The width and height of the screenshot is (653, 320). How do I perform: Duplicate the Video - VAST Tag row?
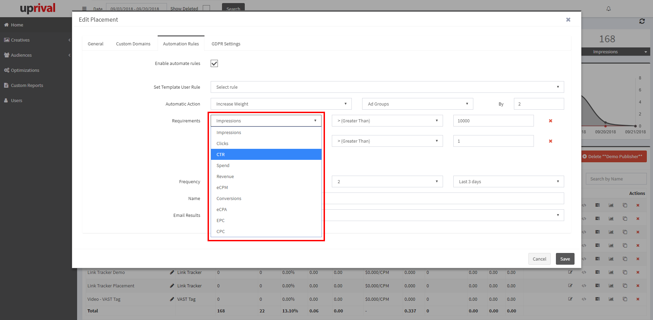point(625,299)
